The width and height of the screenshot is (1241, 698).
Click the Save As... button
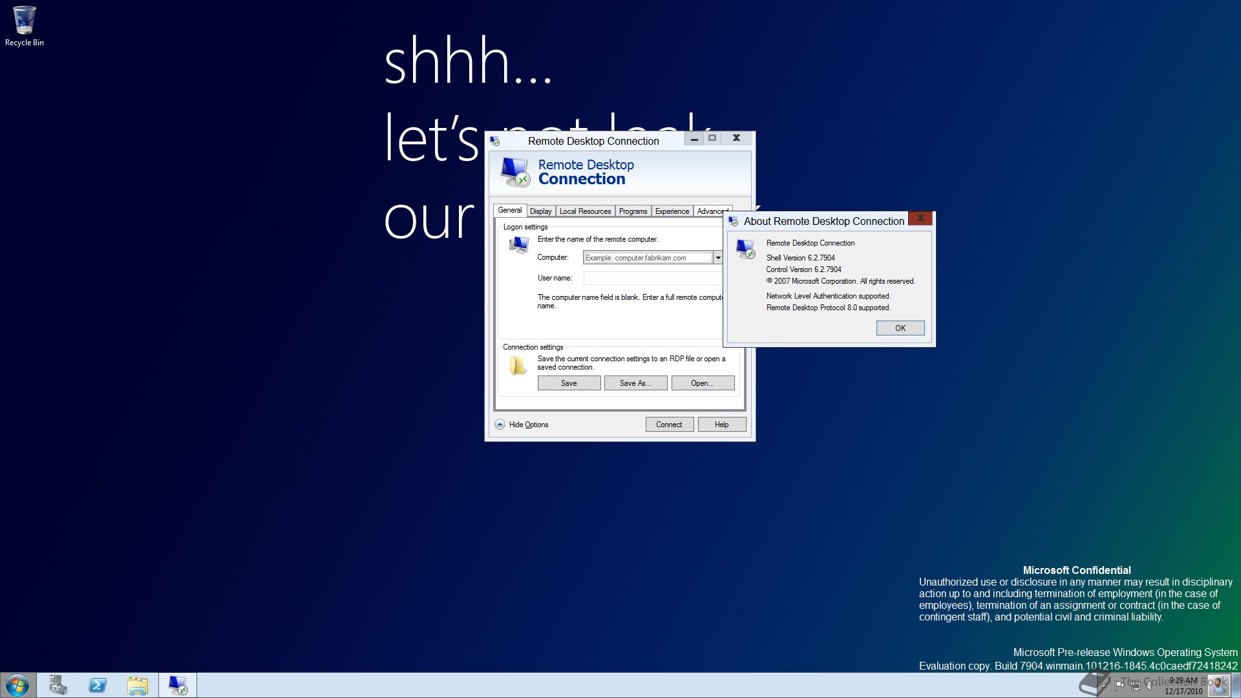click(x=635, y=383)
